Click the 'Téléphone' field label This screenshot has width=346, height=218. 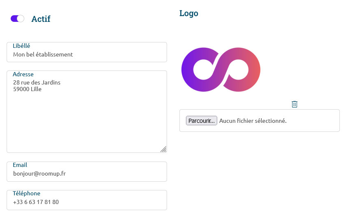tap(26, 193)
